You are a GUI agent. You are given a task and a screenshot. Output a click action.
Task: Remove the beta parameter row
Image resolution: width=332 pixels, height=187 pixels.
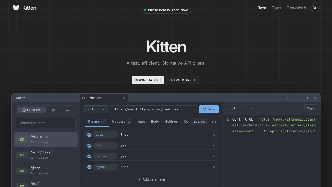(x=214, y=135)
